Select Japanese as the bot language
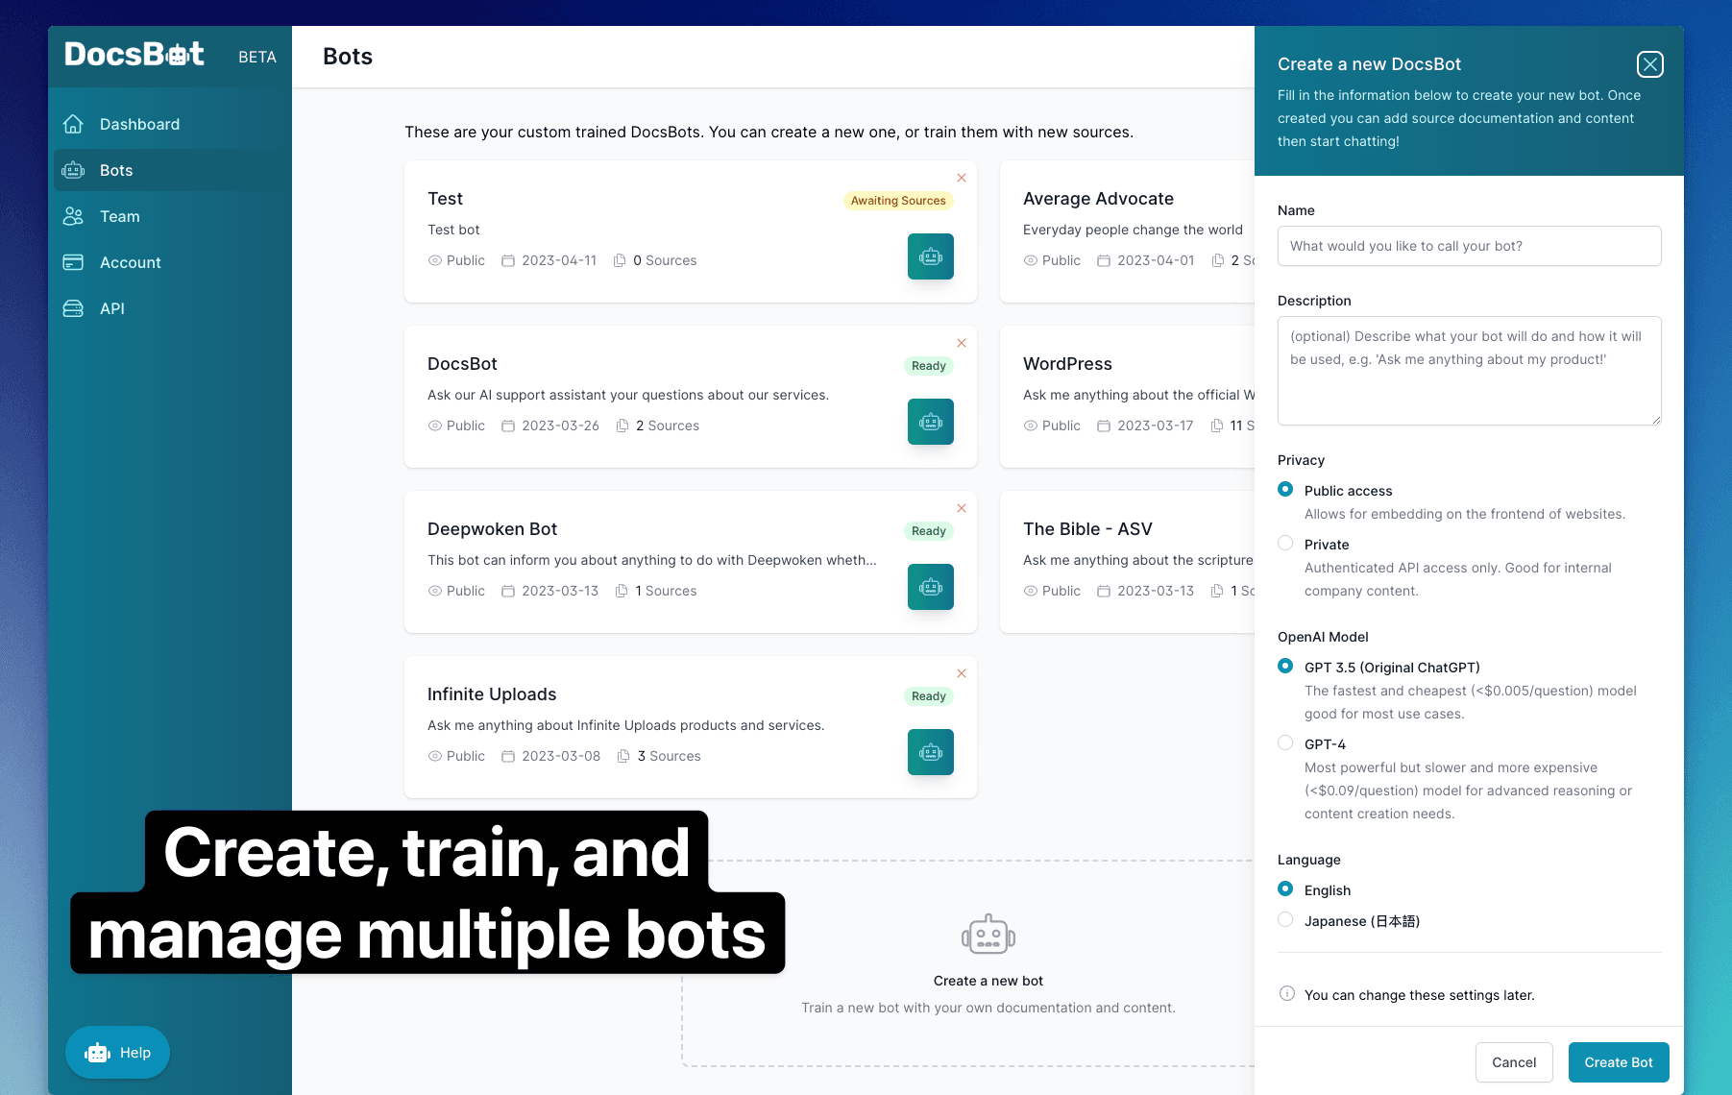The image size is (1732, 1095). point(1285,920)
